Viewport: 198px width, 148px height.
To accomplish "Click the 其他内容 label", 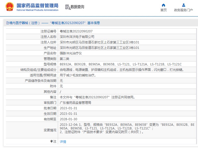I will (50, 92).
